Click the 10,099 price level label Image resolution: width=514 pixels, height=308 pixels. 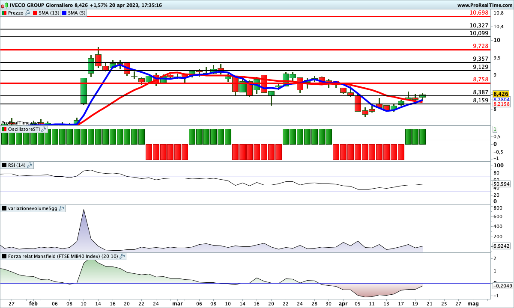pos(479,33)
